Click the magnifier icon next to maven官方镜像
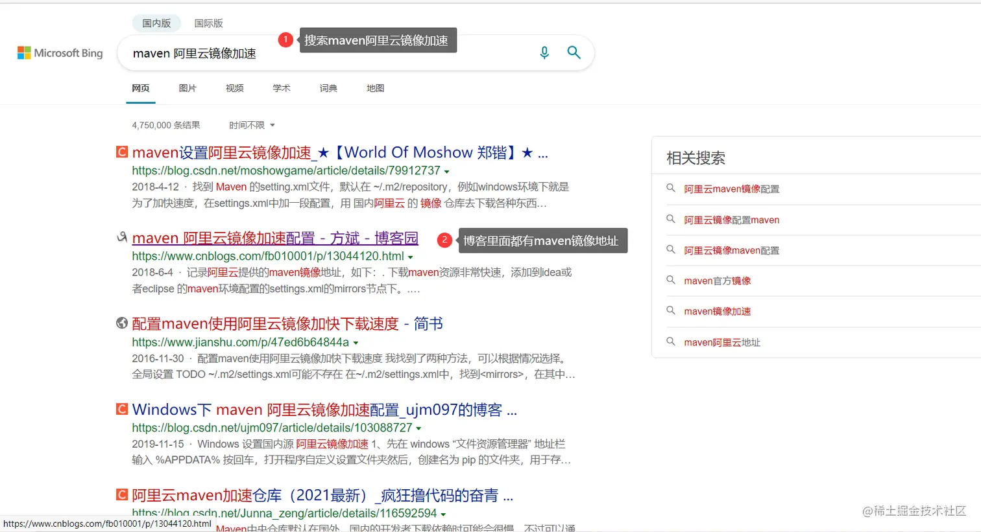Image resolution: width=981 pixels, height=532 pixels. tap(671, 281)
